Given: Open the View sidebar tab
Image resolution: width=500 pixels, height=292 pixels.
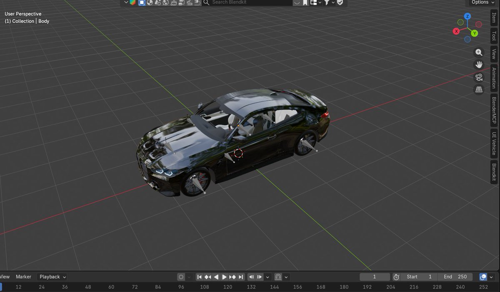Looking at the screenshot, I should click(494, 54).
